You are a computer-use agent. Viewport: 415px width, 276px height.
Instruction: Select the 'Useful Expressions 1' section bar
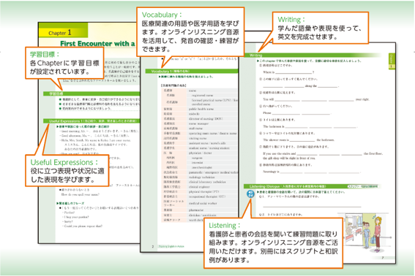pos(91,121)
